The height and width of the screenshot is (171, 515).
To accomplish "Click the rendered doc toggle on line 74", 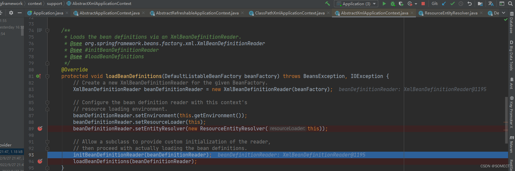I will tap(40, 30).
